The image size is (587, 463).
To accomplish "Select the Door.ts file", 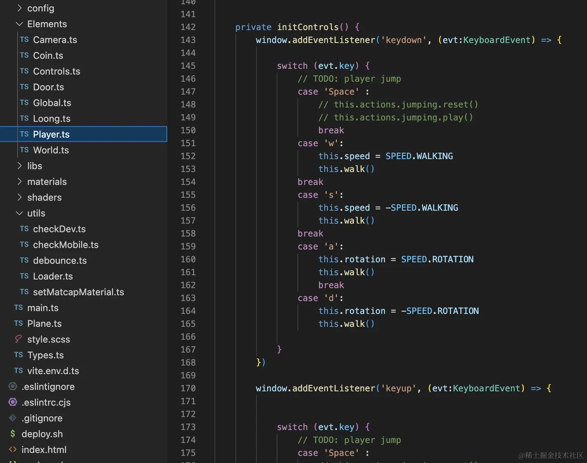I will [49, 87].
